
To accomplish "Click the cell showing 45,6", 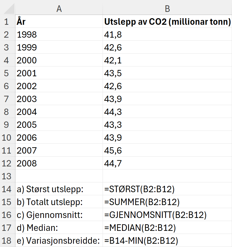I will [167, 151].
